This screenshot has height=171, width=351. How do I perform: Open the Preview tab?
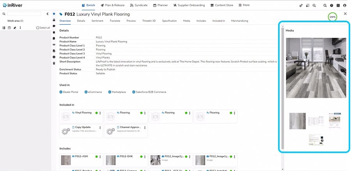(x=131, y=21)
